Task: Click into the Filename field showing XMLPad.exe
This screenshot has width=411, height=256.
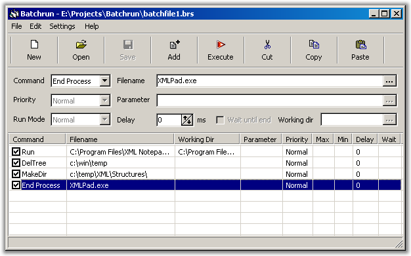Action: (x=270, y=81)
